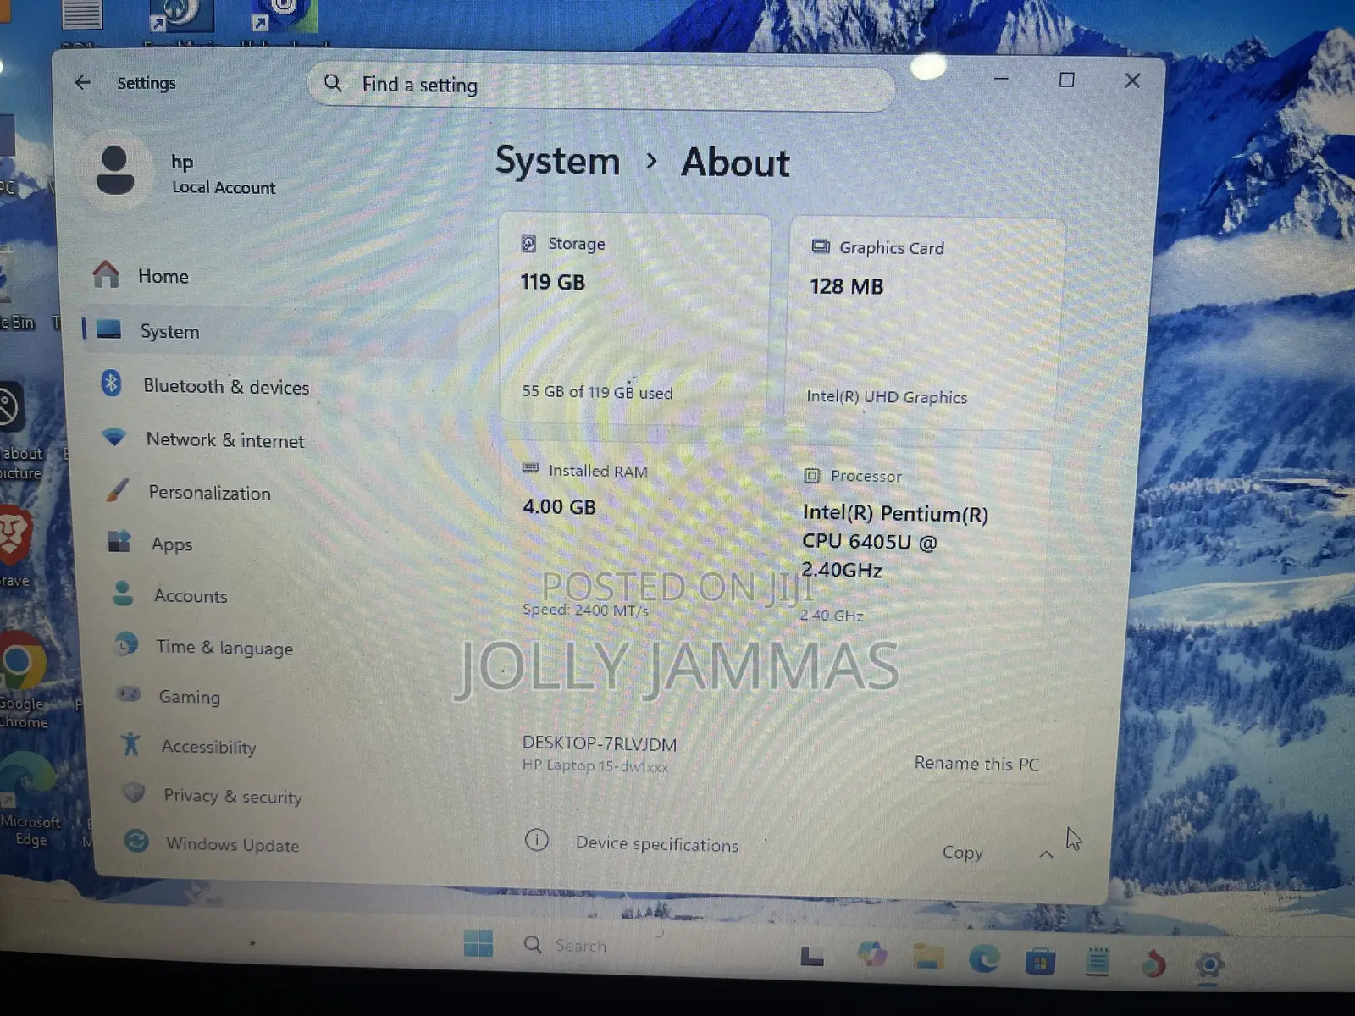Open File Explorer from the taskbar
Screen dimensions: 1355x1016
point(928,957)
